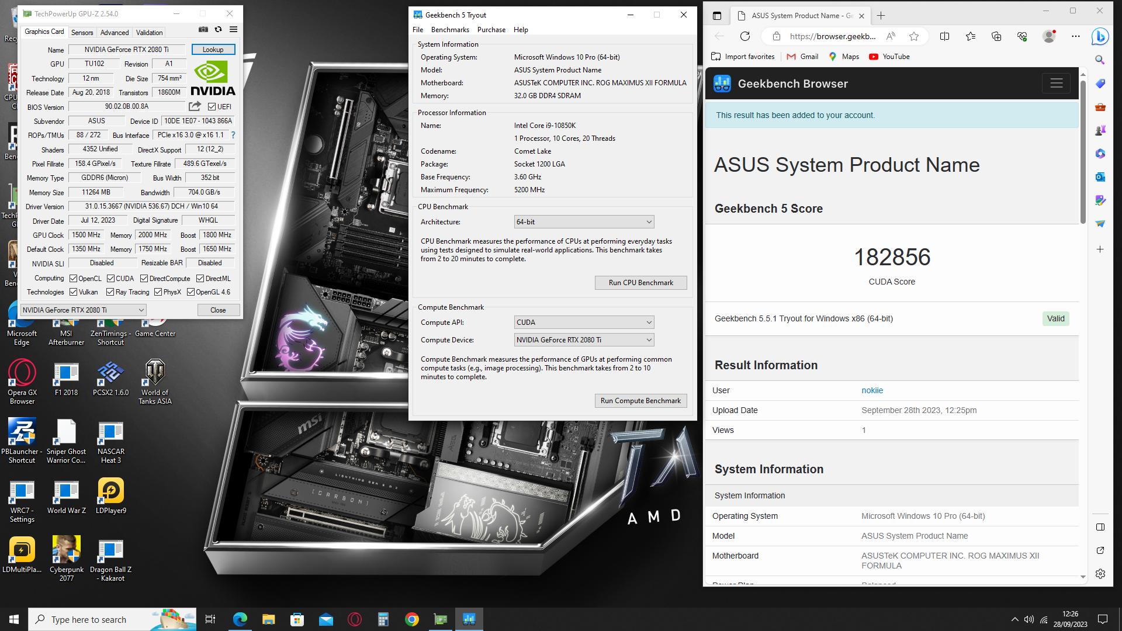Click Edge sidebar search icon
This screenshot has height=631, width=1122.
point(1100,60)
